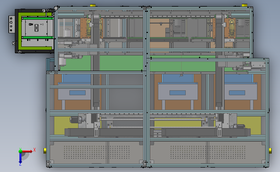This screenshot has width=280, height=172.
Task: Select the blue handle on the right drawer
Action: 237,93
